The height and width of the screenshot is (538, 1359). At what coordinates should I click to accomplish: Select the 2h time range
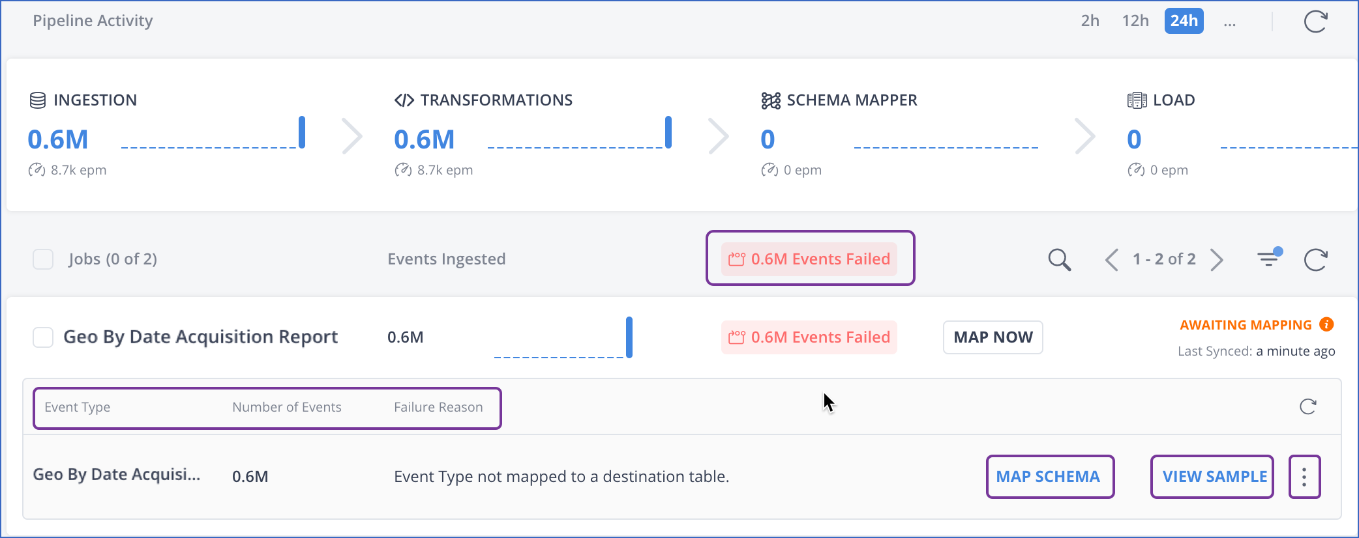[1090, 21]
